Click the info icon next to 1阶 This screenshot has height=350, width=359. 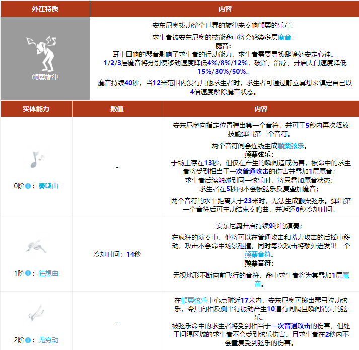pyautogui.click(x=28, y=273)
